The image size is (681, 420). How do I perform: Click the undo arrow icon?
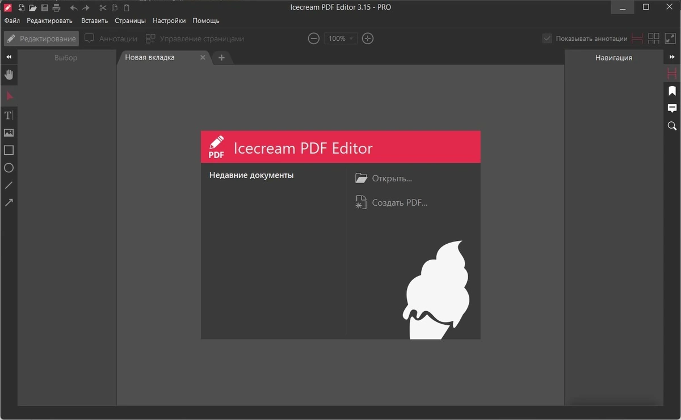[74, 8]
